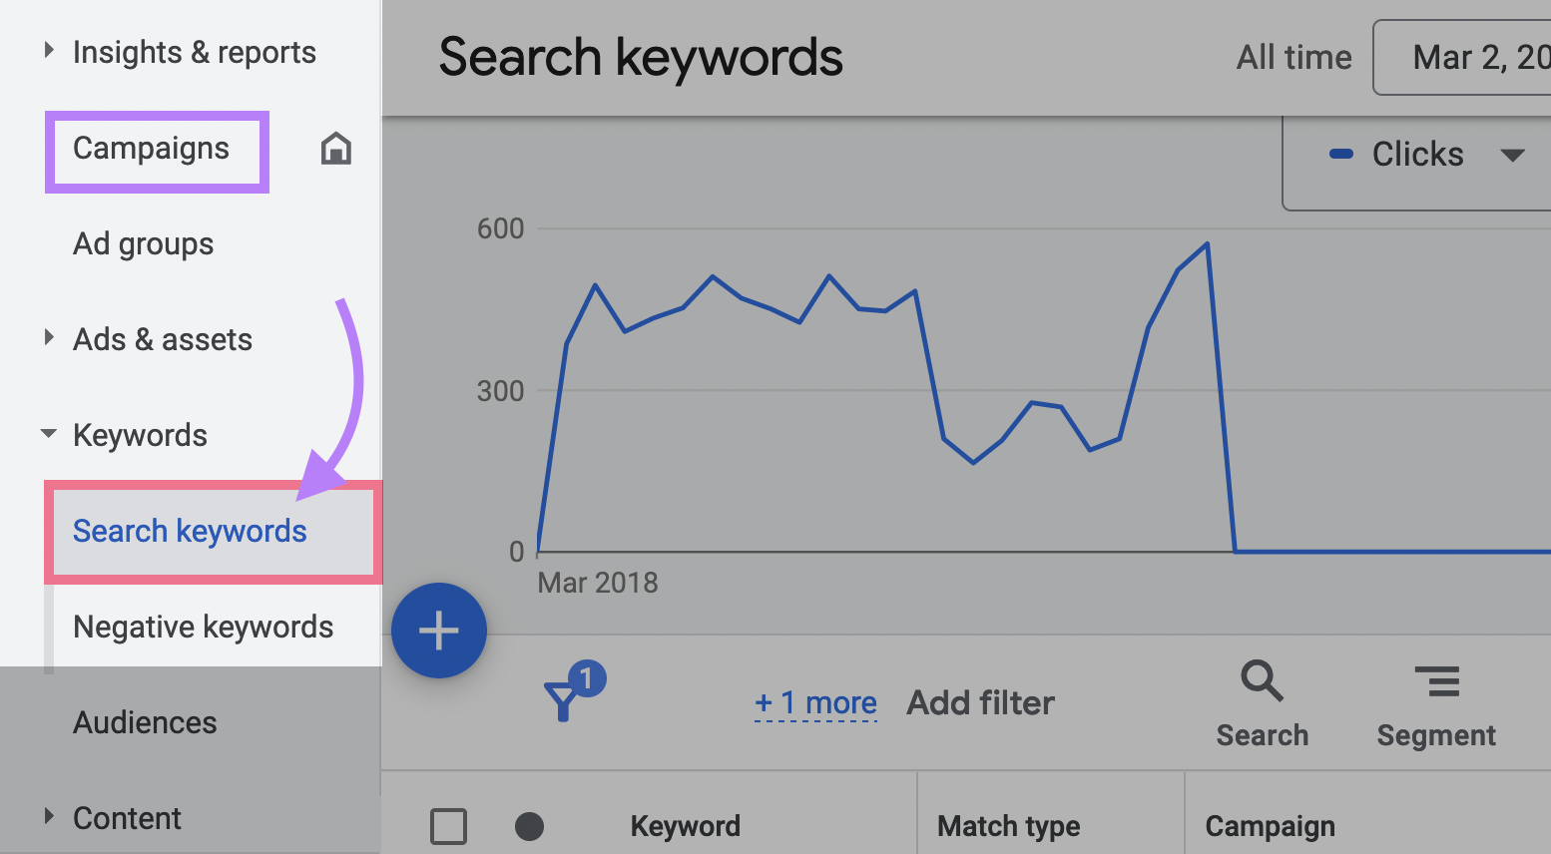Click the Search icon above the table
Viewport: 1551px width, 854px height.
[1261, 683]
